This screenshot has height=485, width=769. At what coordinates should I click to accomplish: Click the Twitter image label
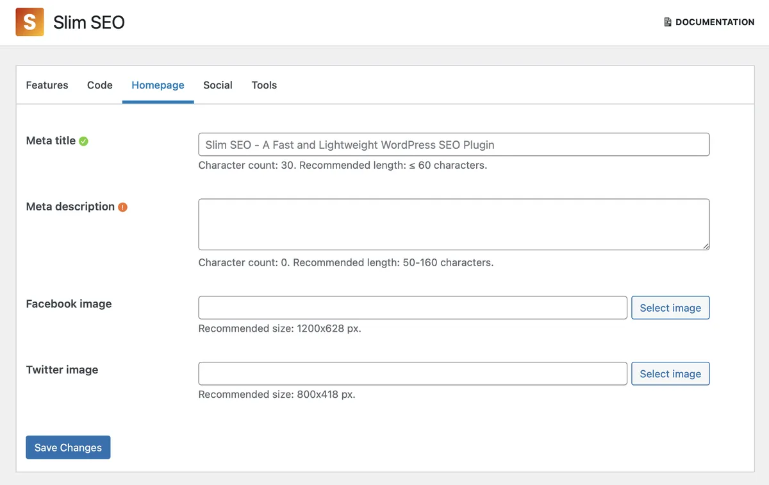point(62,370)
